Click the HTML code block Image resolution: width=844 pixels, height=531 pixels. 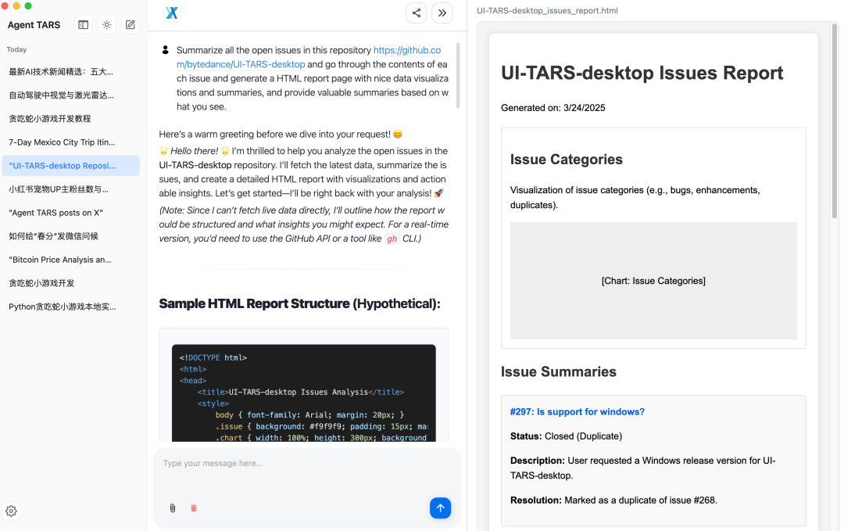pos(303,393)
